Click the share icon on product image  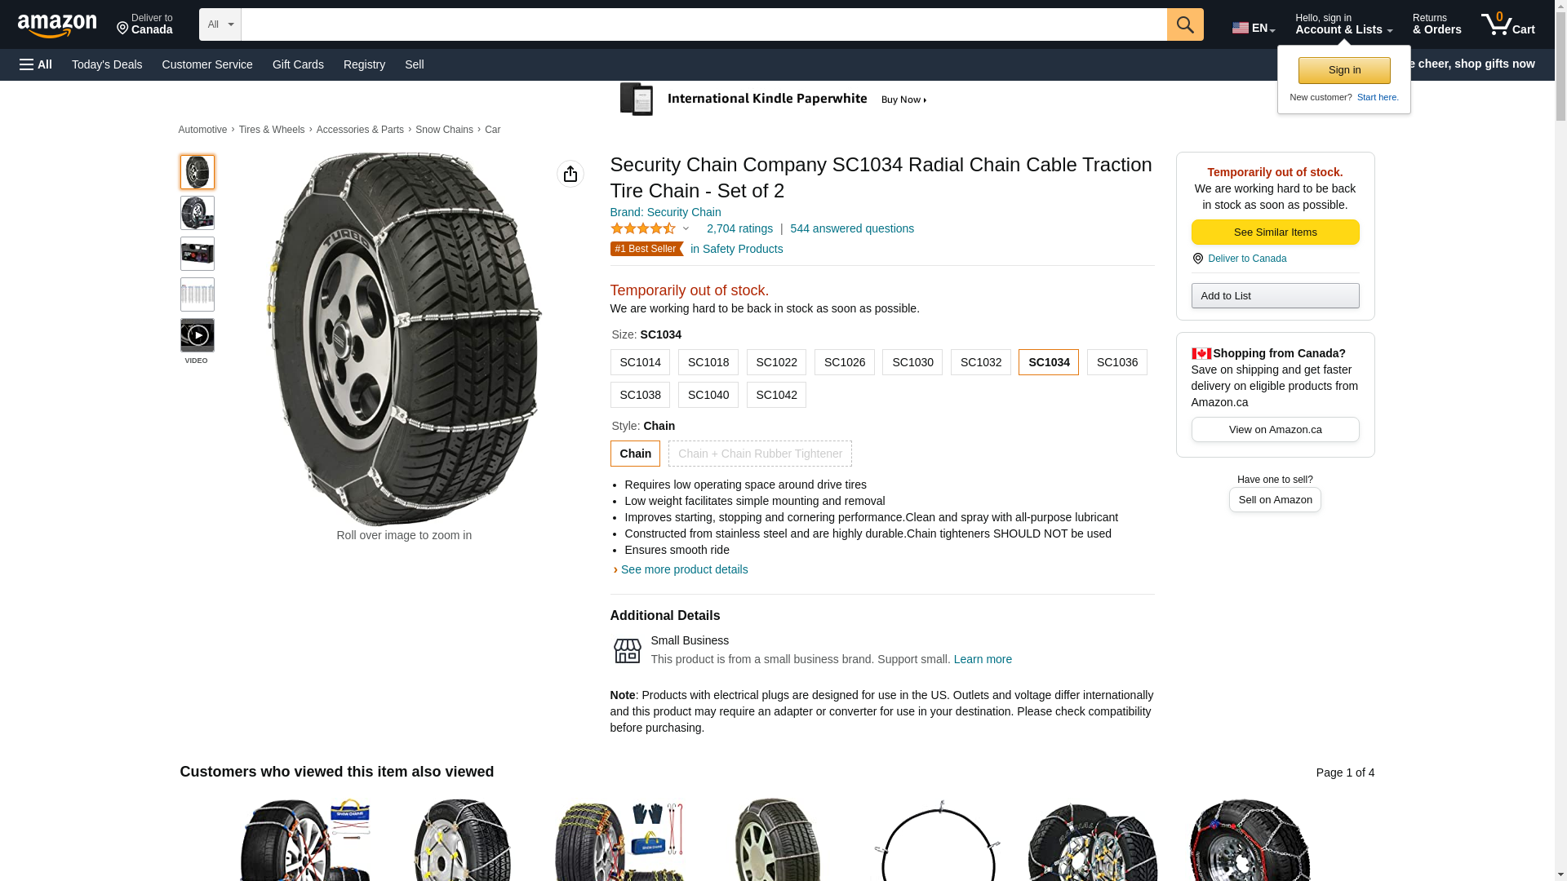pyautogui.click(x=570, y=174)
